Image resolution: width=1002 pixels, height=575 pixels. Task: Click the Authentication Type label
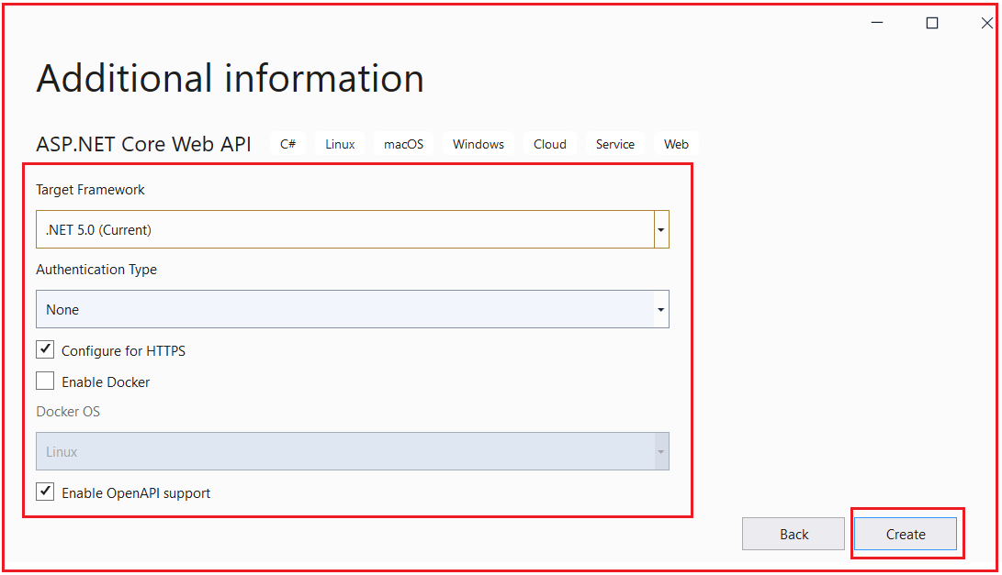96,270
